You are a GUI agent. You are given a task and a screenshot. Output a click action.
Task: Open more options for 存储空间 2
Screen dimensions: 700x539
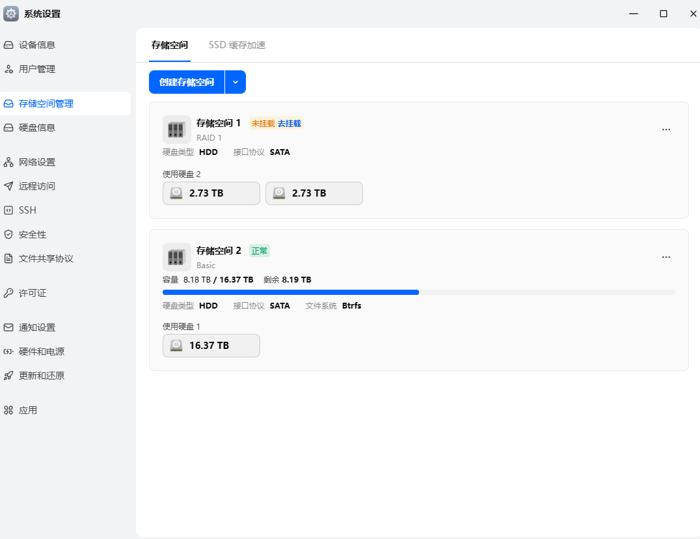pos(666,257)
